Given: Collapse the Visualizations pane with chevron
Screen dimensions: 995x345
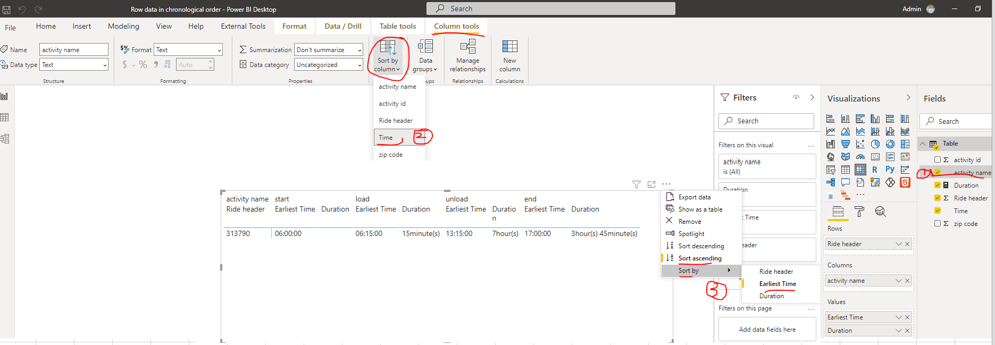Looking at the screenshot, I should (x=908, y=98).
